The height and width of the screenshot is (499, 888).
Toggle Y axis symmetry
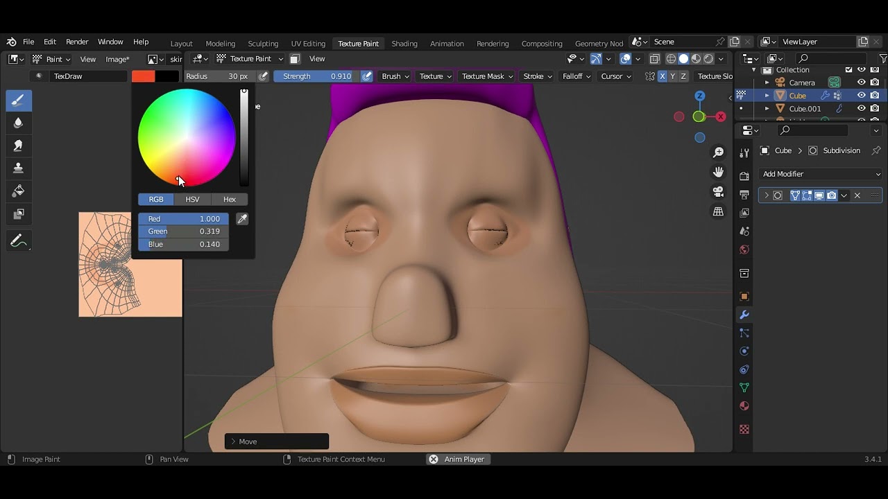click(x=673, y=76)
